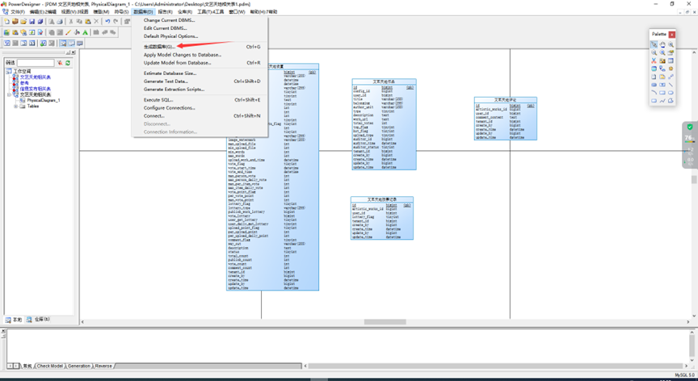Choose Generate Extraction Scripts menu entry
Screen dimensions: 698x381
point(174,90)
